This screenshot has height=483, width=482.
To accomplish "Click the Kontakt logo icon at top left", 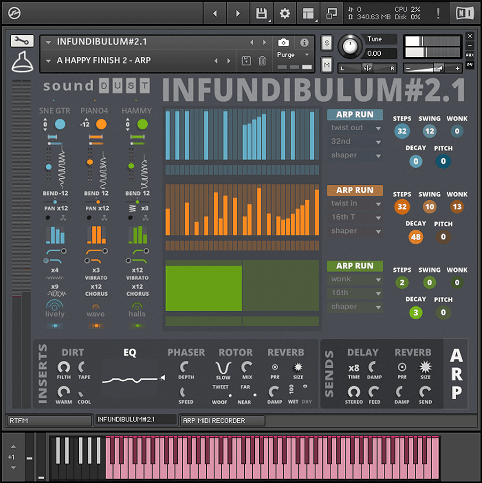I will [14, 13].
